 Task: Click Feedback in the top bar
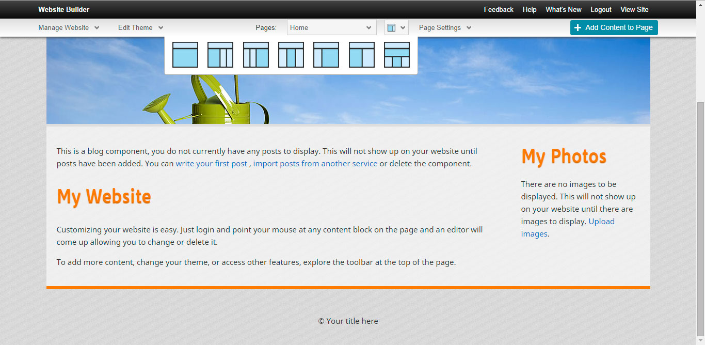click(x=499, y=10)
